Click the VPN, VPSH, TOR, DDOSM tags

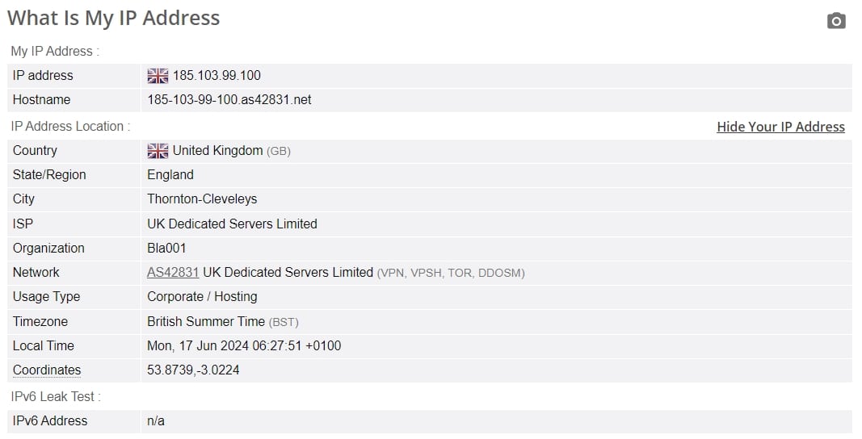451,273
